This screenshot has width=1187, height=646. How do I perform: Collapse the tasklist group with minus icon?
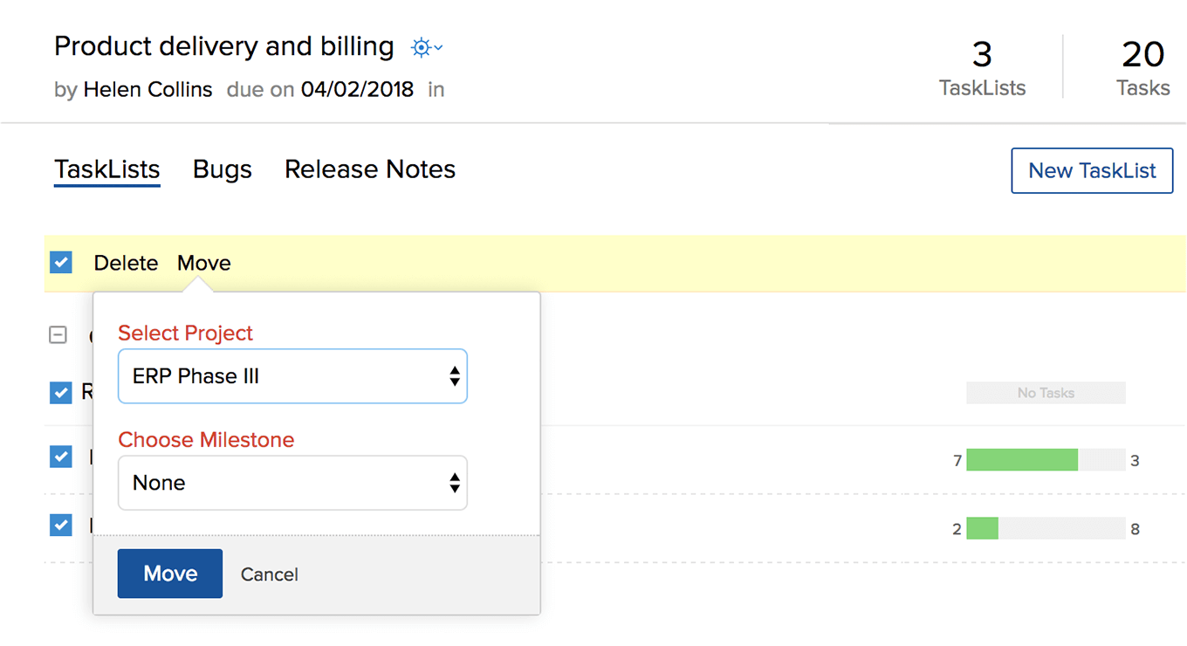[58, 334]
